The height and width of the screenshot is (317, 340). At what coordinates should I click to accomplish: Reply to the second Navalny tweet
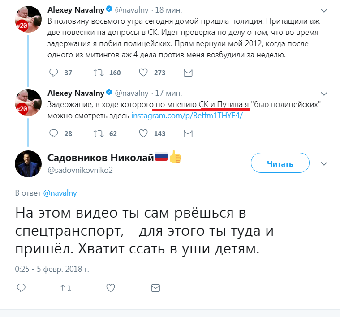[54, 133]
